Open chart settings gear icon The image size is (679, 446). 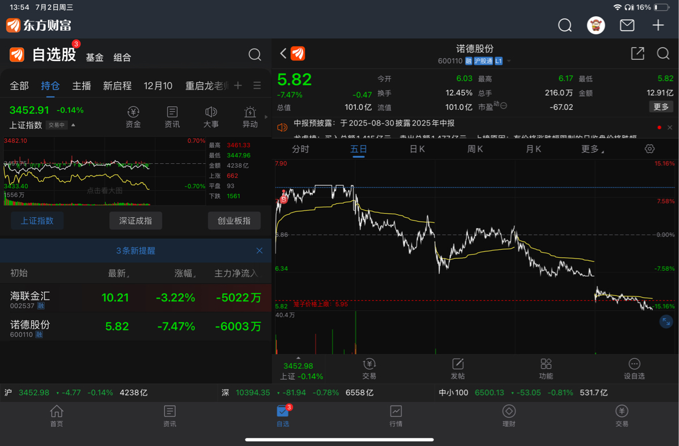point(649,149)
